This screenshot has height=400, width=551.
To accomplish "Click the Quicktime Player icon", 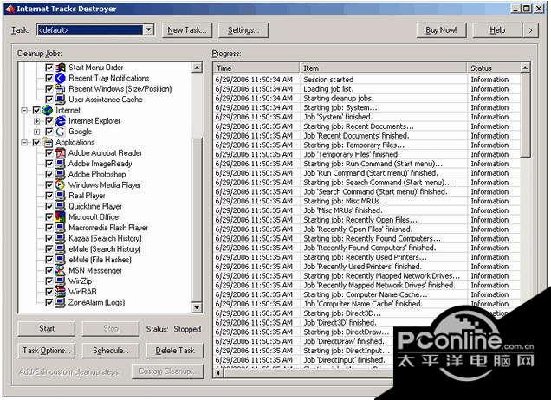I will [x=61, y=206].
